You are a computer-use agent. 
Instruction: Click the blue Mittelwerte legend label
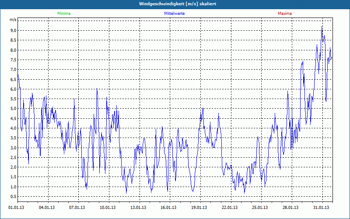[174, 14]
